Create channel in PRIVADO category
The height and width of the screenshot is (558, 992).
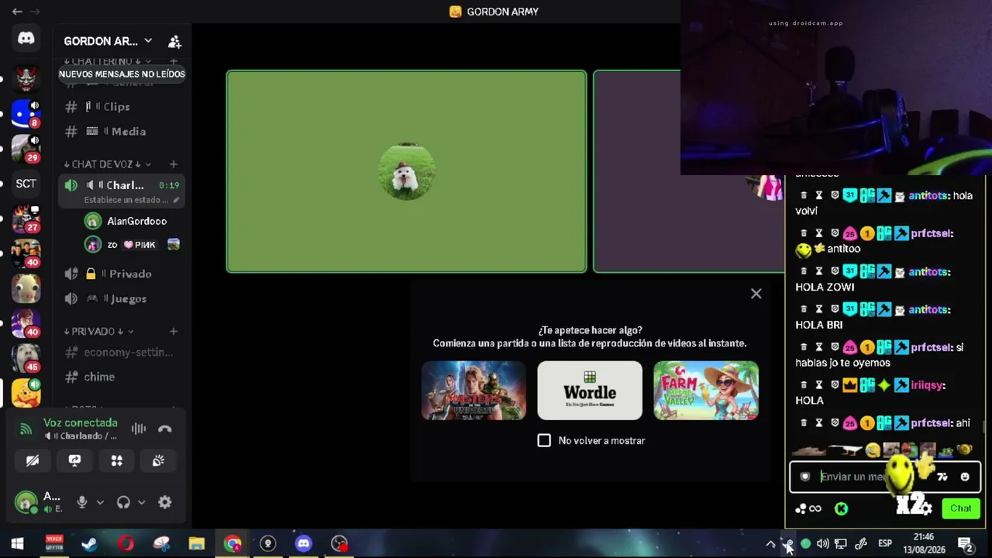point(174,331)
